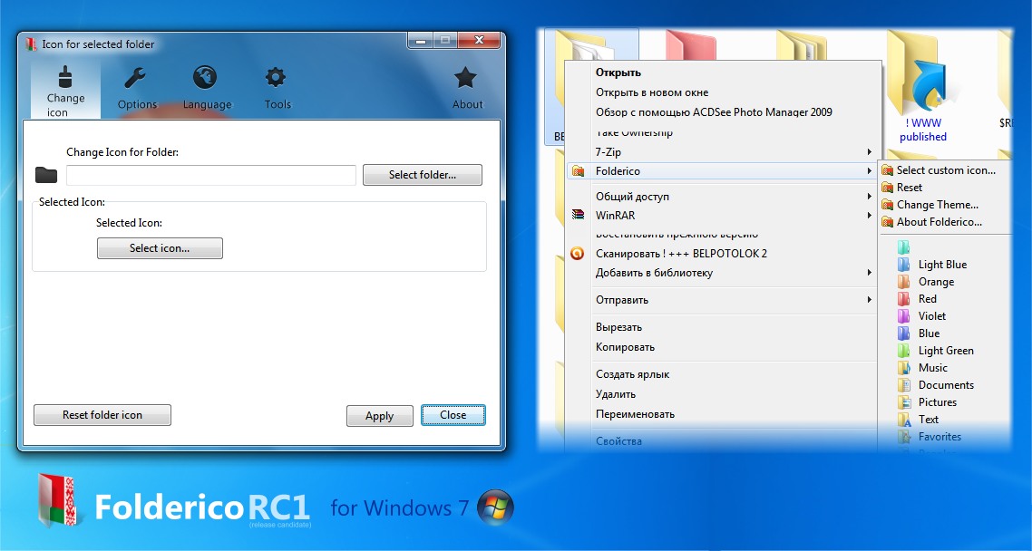Viewport: 1032px width, 551px height.
Task: Click the orange antivirus scan icon
Action: click(577, 253)
